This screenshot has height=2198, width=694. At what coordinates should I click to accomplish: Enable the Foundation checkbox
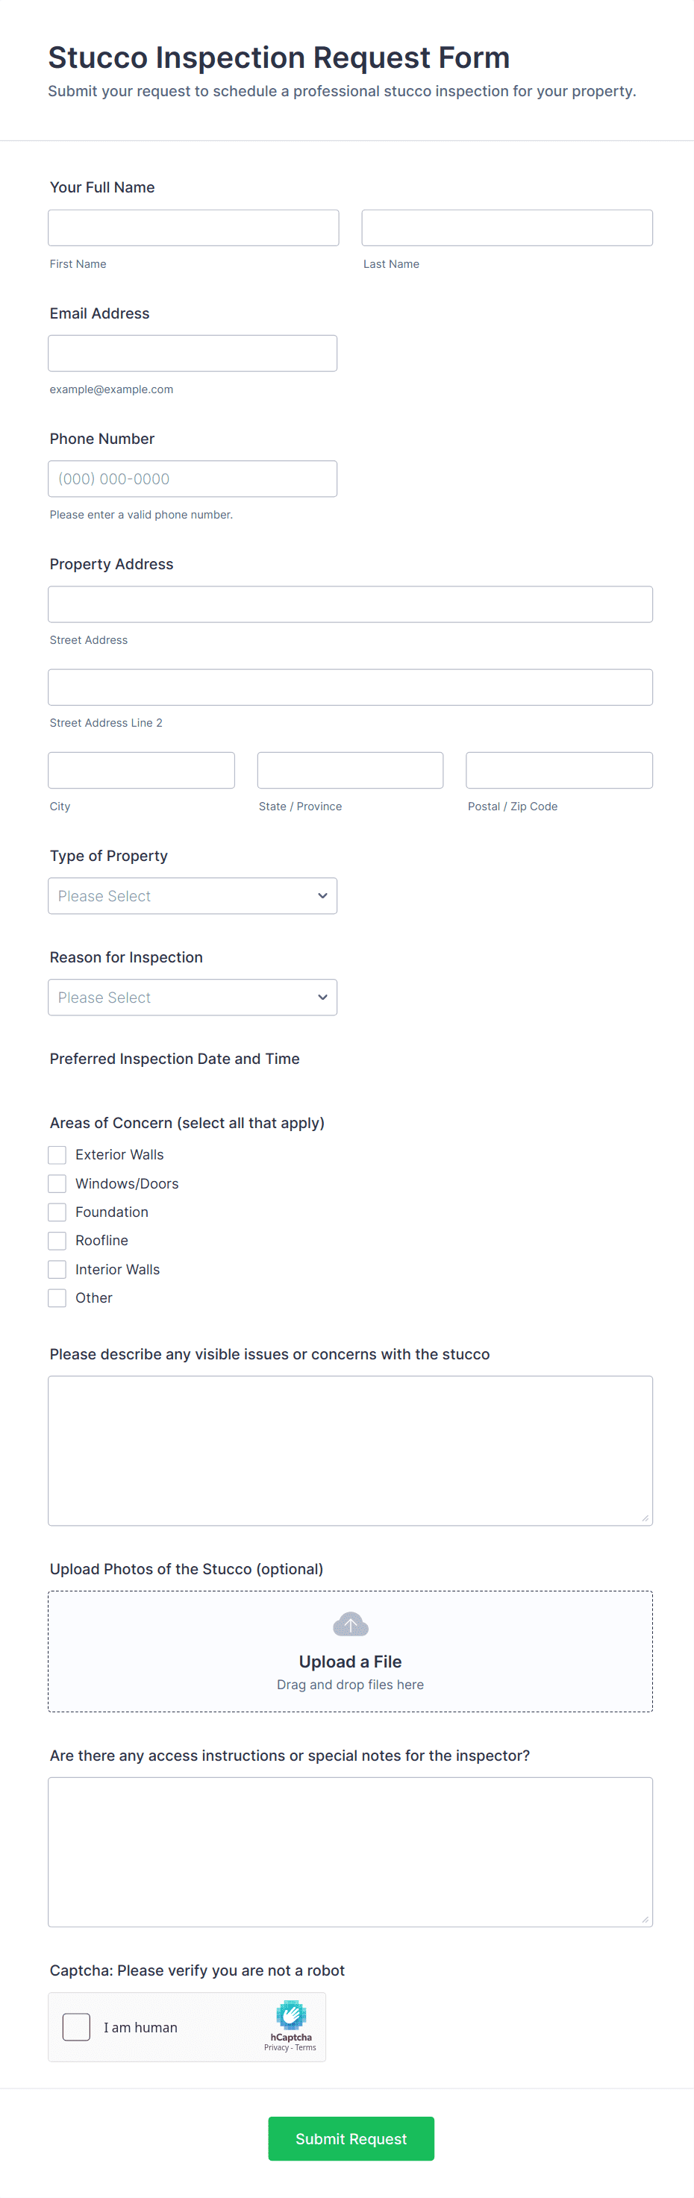(x=57, y=1212)
